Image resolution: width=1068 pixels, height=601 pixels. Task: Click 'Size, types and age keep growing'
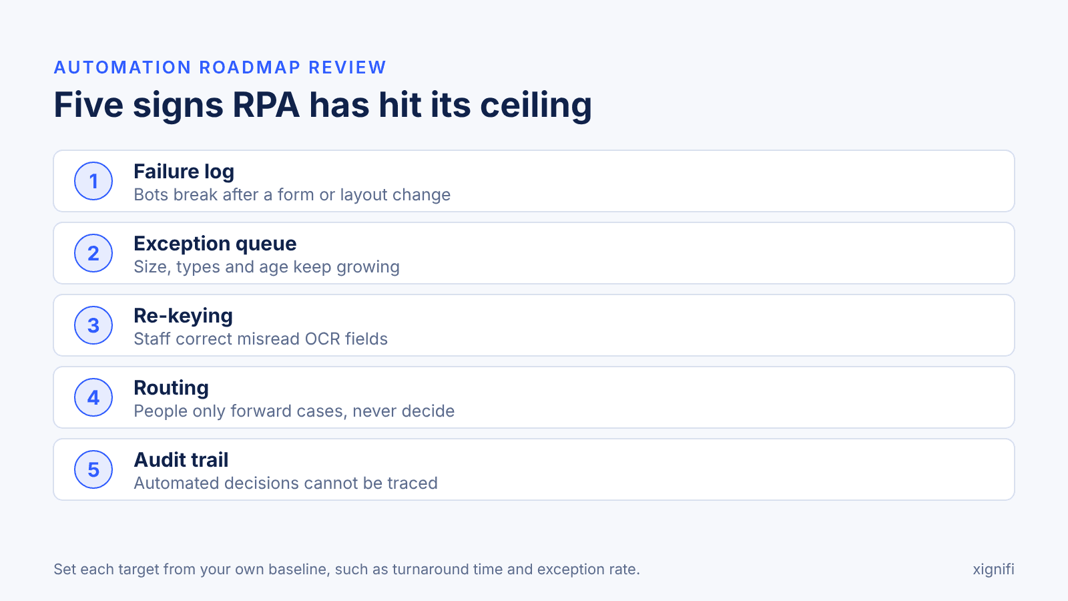tap(267, 267)
